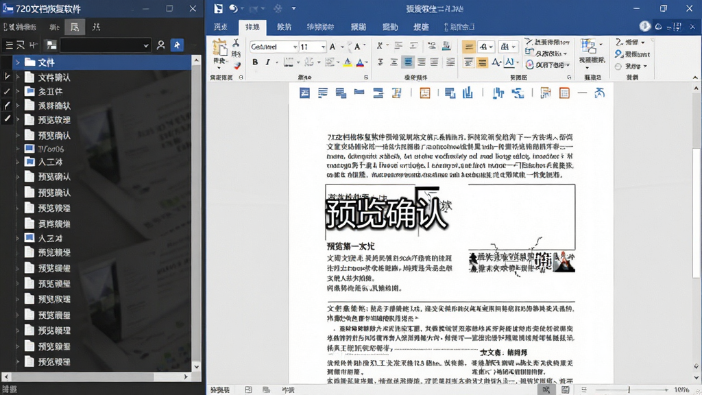Click the file tree's horizontal scroll-right arrow
Screen dimensions: 702x395
186,376
